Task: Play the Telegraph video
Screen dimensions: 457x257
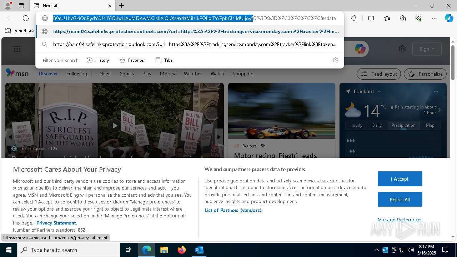Action: (x=115, y=126)
